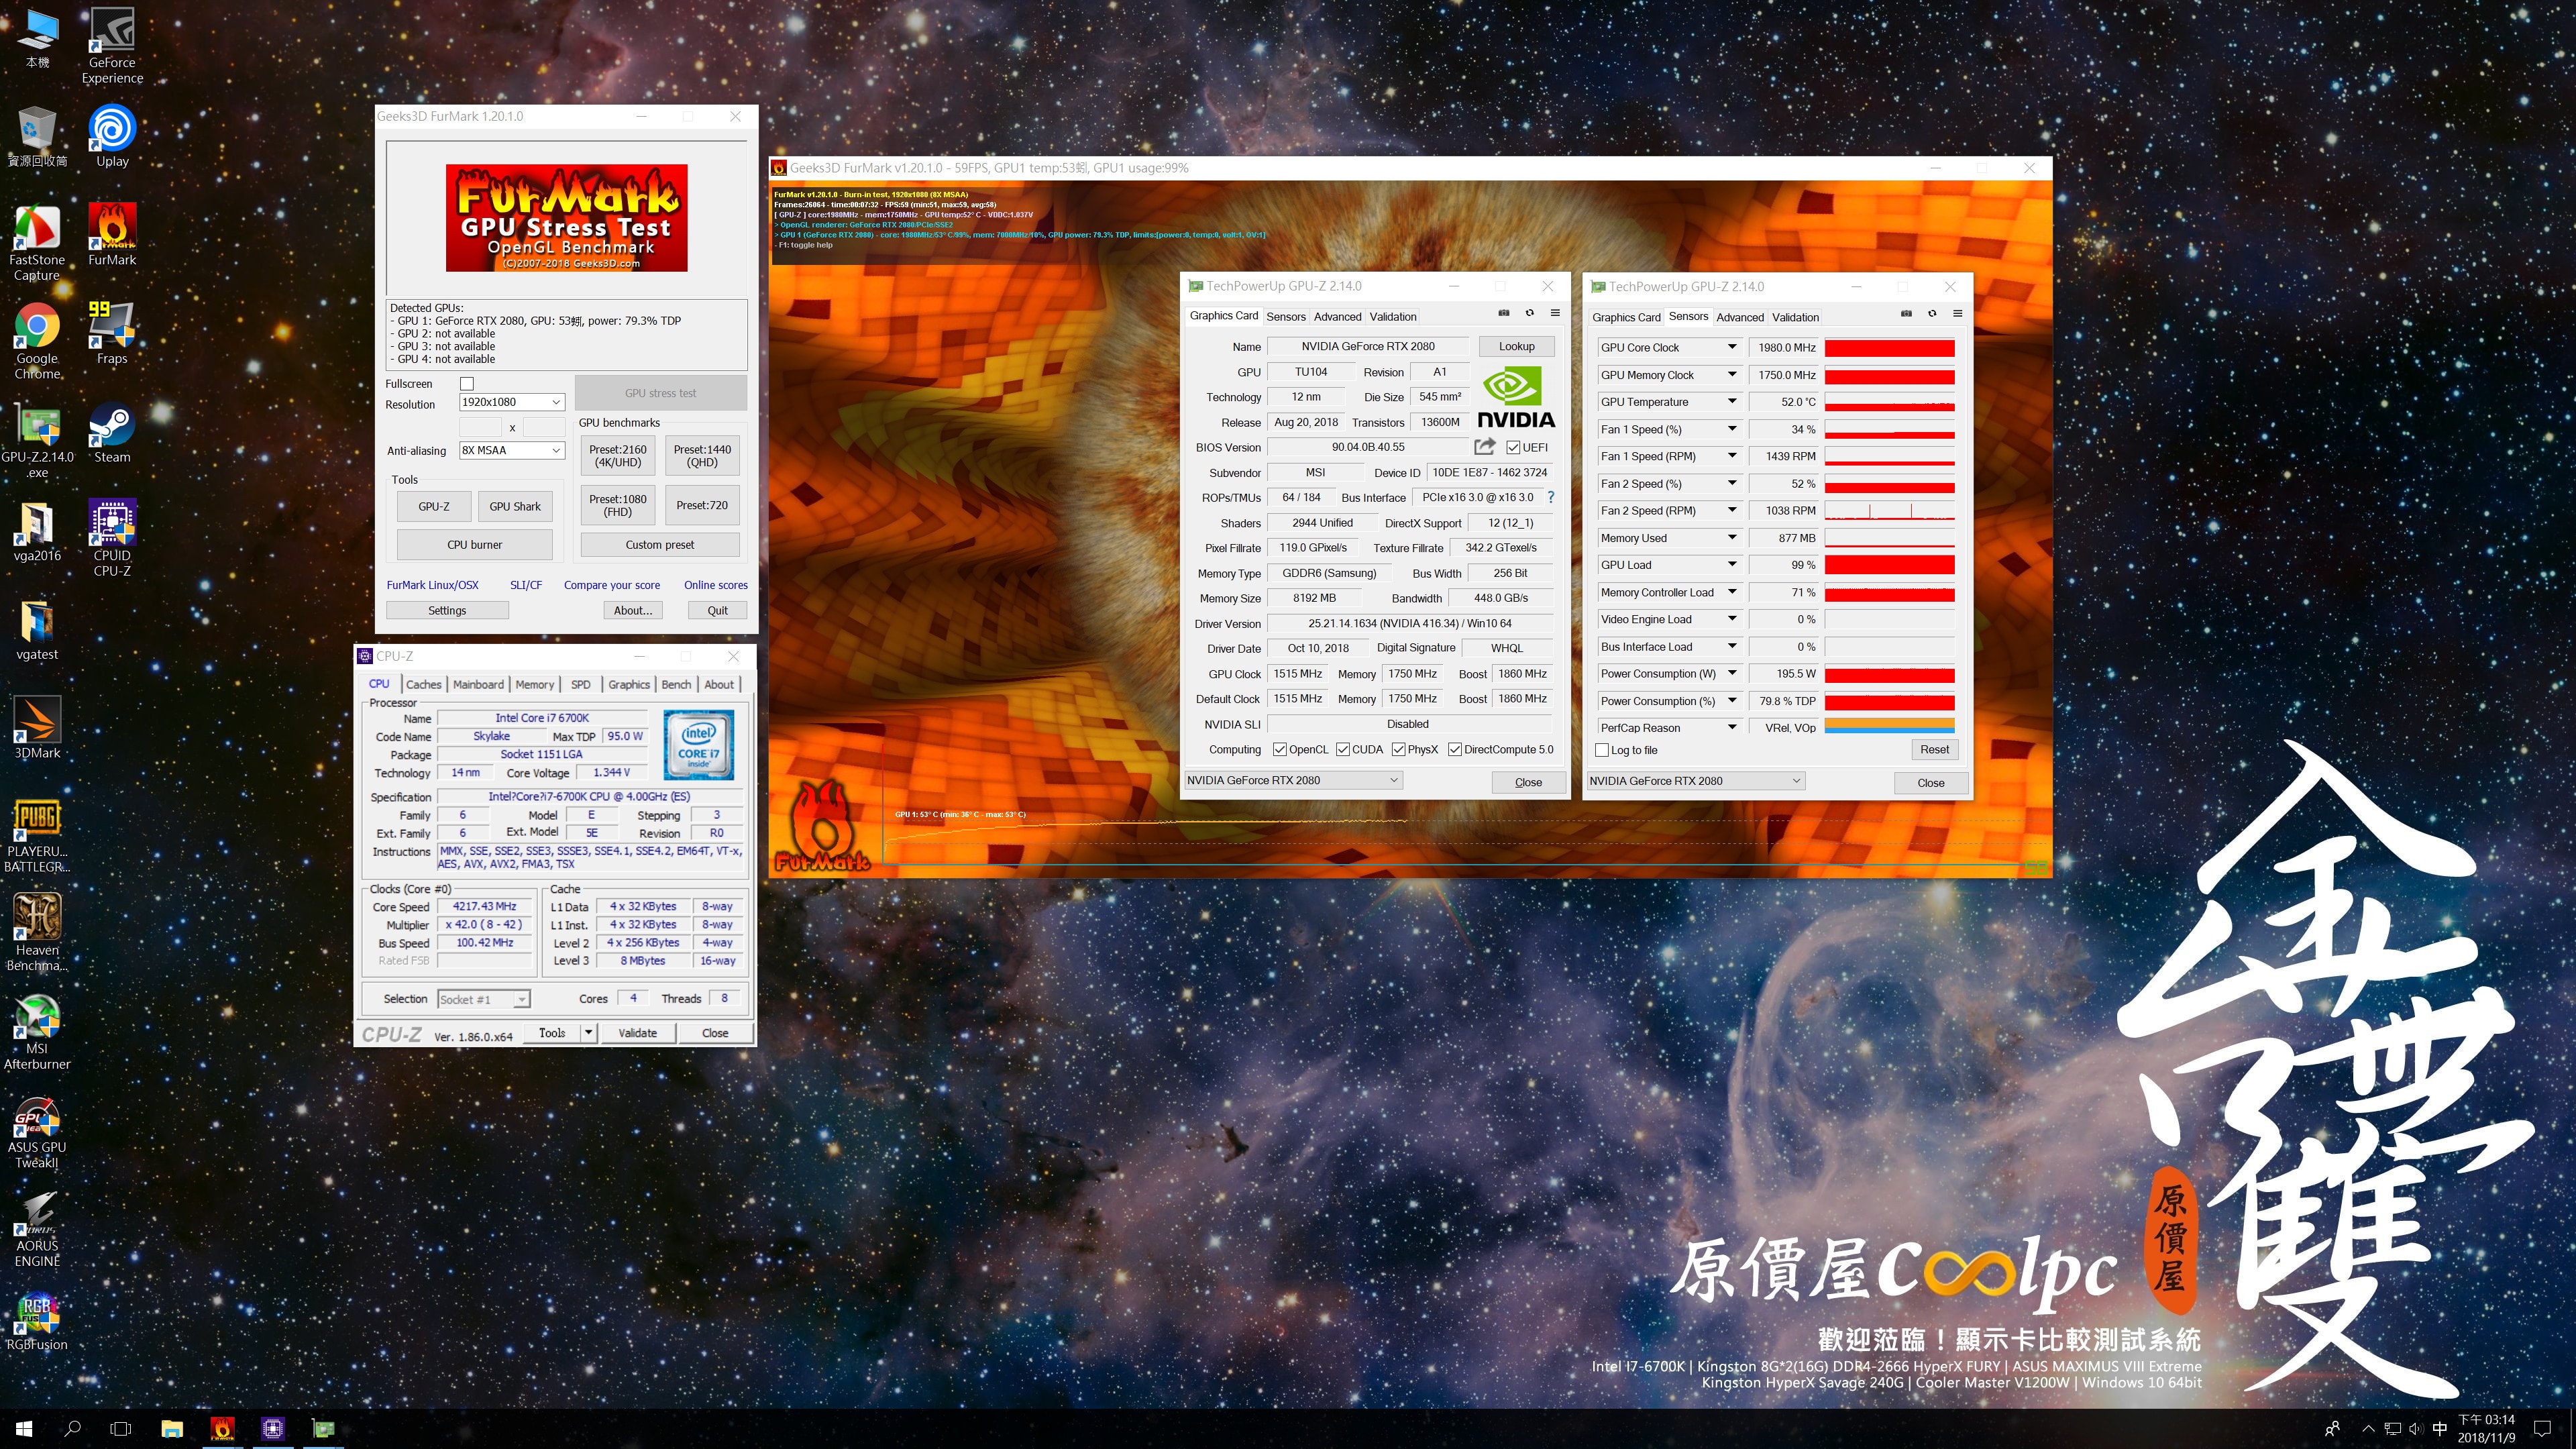This screenshot has height=1449, width=2576.
Task: Open FastStone Capture desktop icon
Action: pyautogui.click(x=37, y=242)
